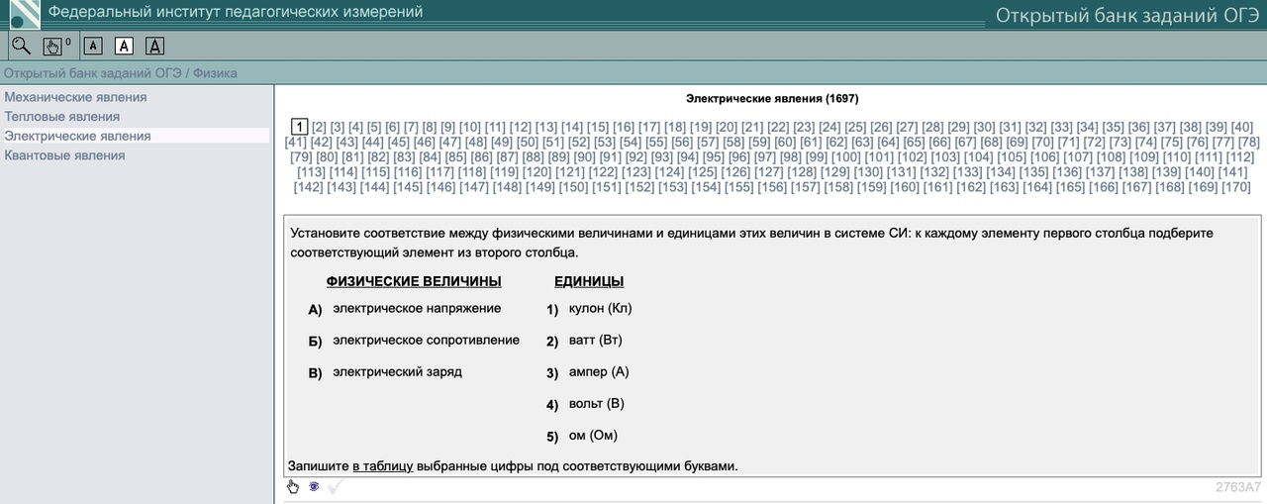Open the magnifier search tool

pos(20,45)
